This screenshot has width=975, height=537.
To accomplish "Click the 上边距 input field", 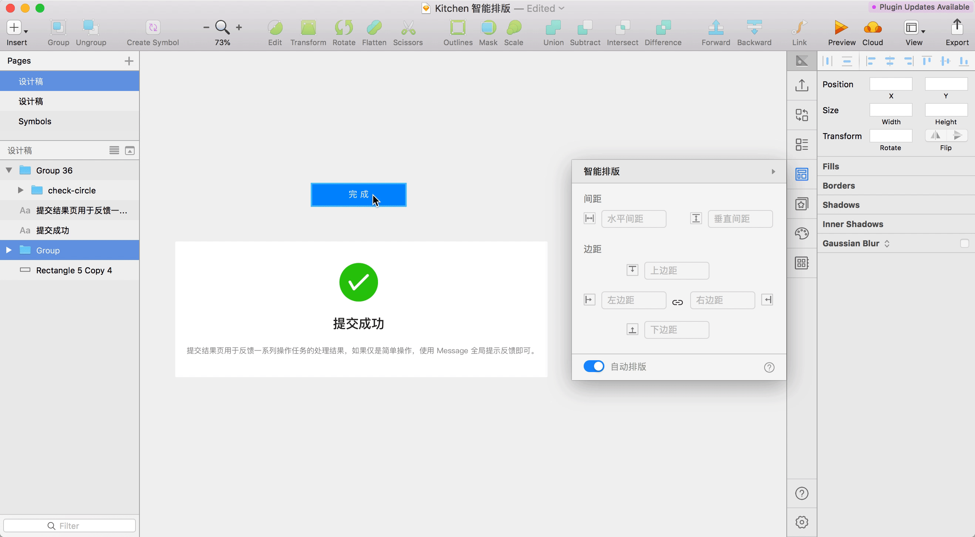I will point(677,271).
